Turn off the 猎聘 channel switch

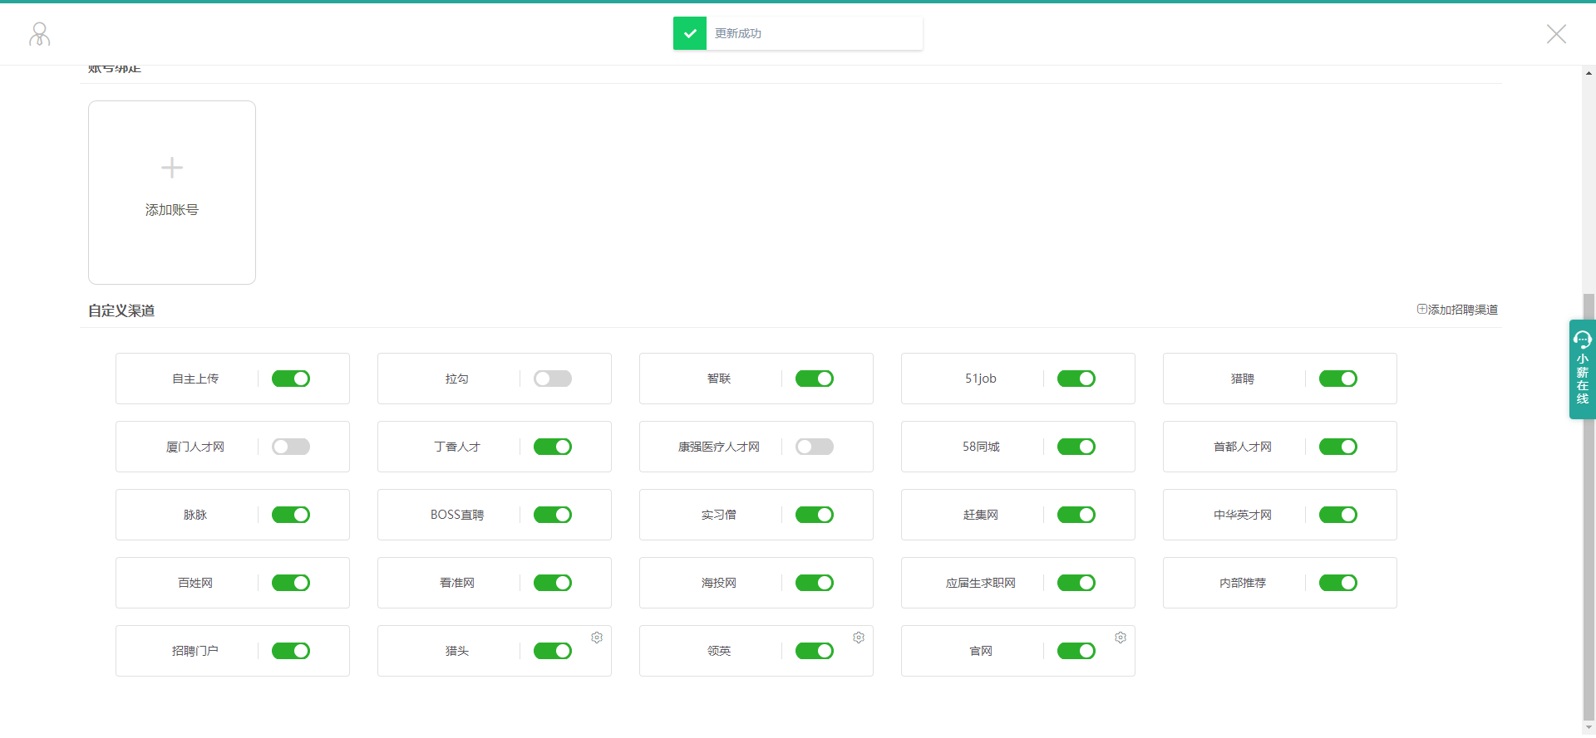pyautogui.click(x=1338, y=379)
